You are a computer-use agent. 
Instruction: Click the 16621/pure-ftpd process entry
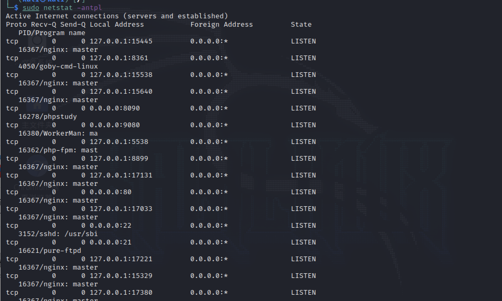click(50, 250)
